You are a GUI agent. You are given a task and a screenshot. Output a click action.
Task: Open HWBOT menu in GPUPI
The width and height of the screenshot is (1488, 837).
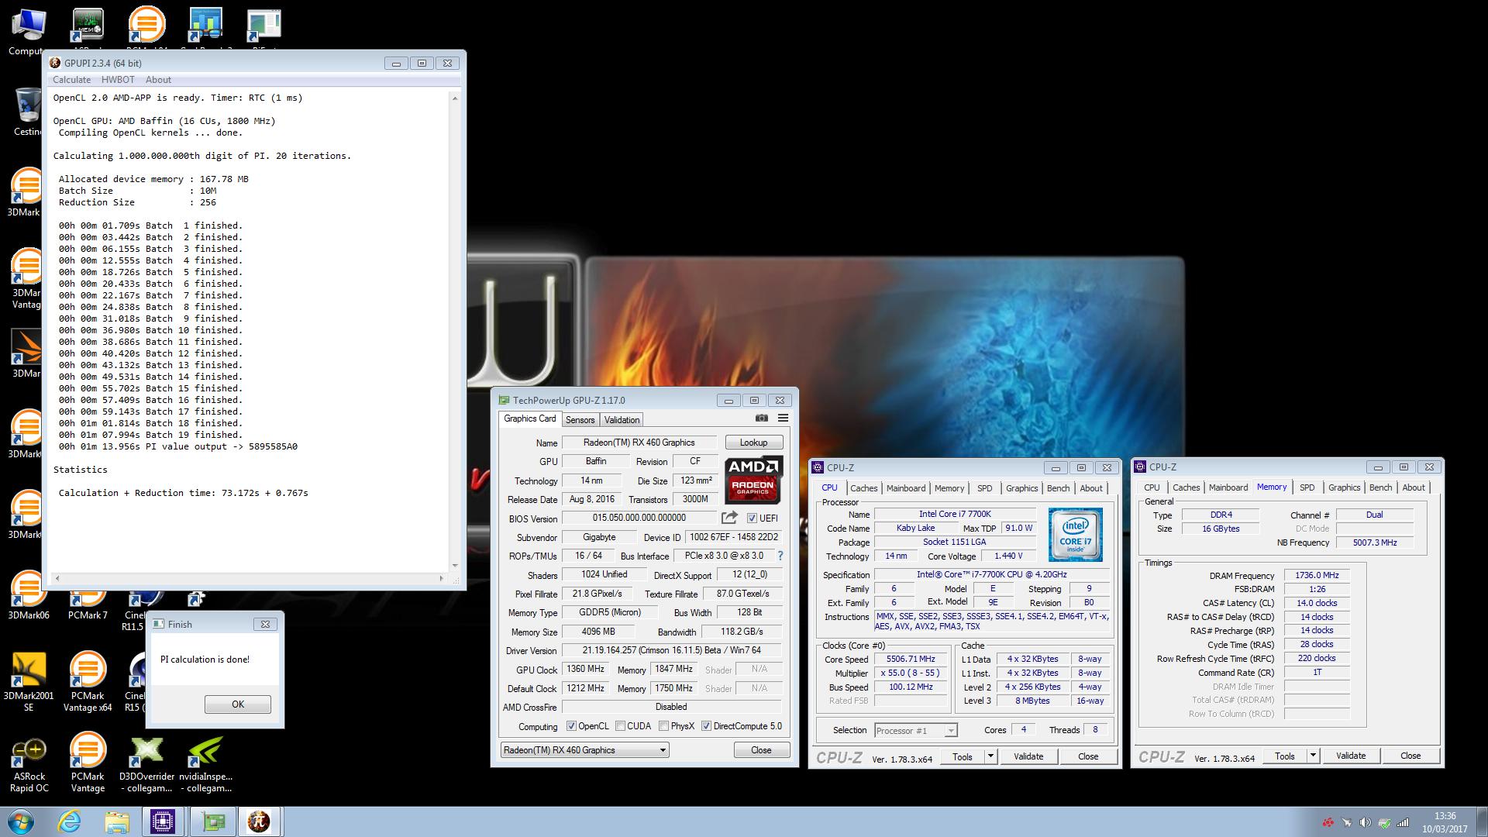click(x=118, y=80)
